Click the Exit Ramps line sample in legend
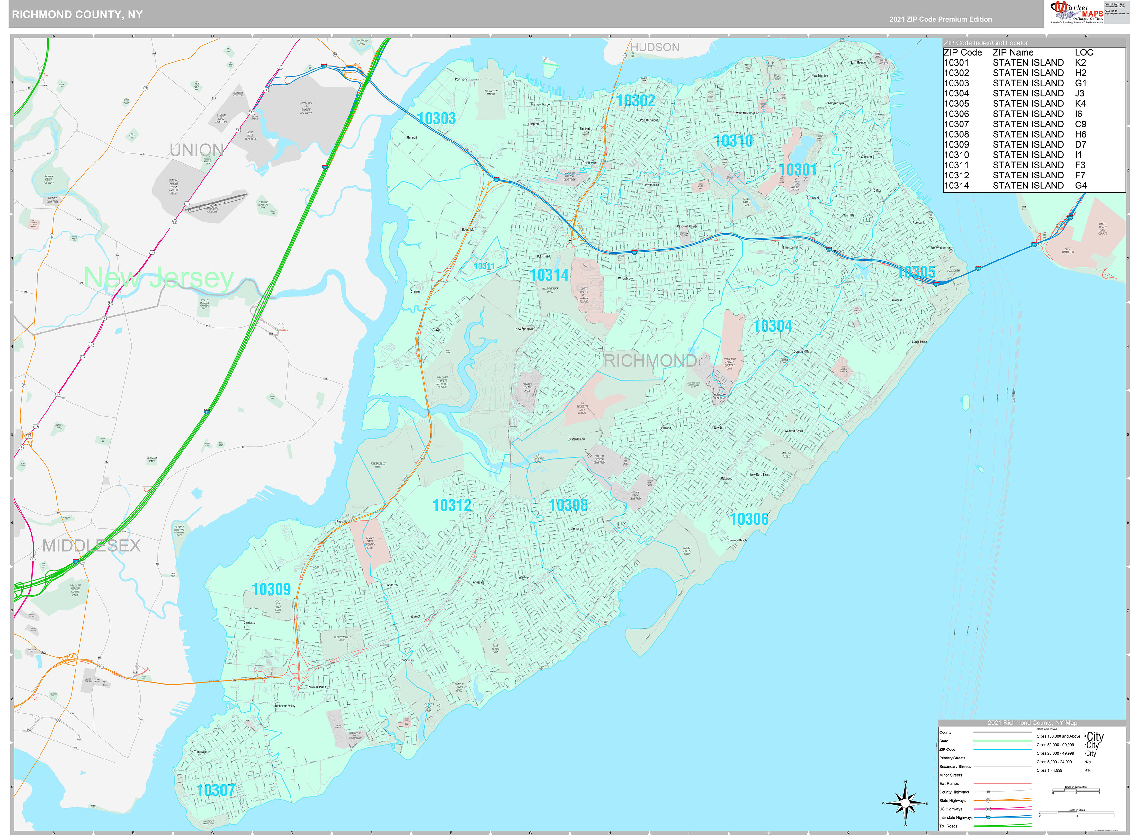 [1002, 784]
